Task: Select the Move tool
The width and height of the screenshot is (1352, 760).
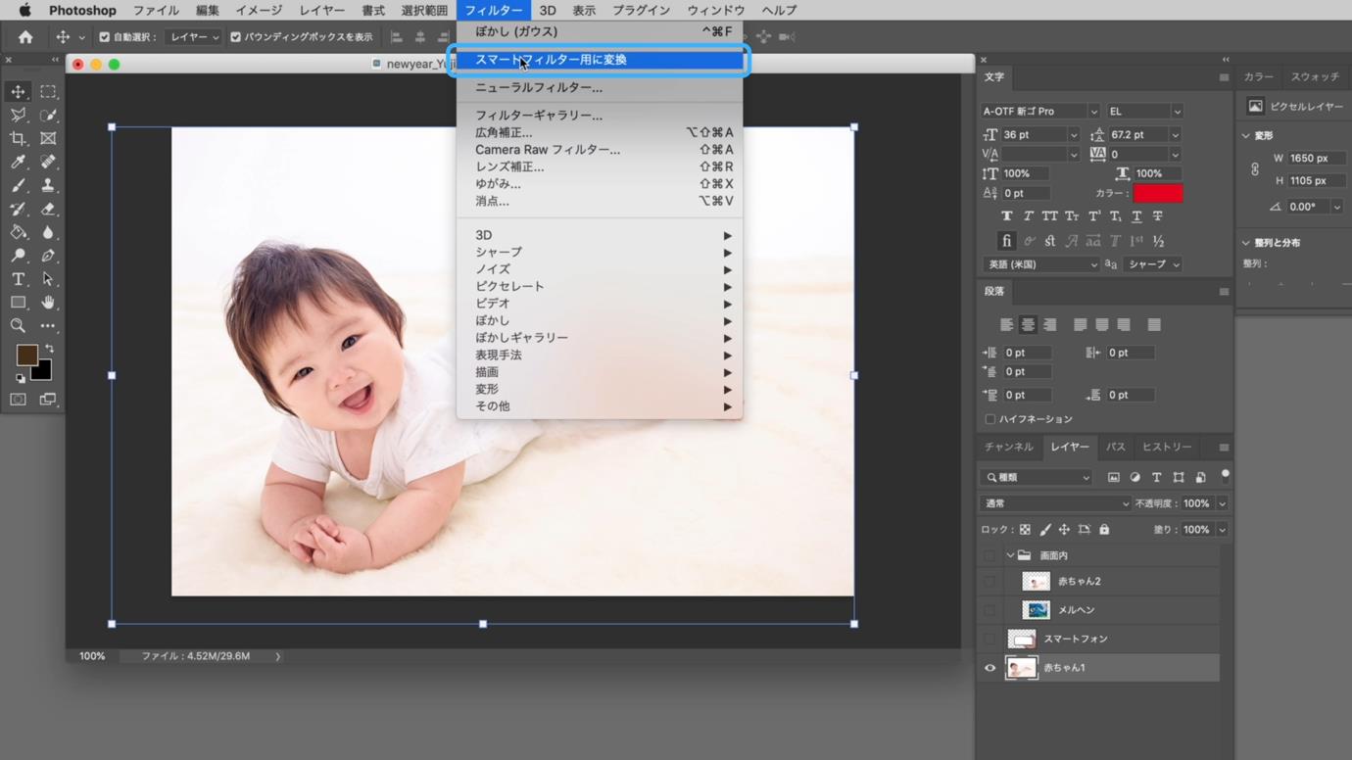Action: [x=18, y=91]
